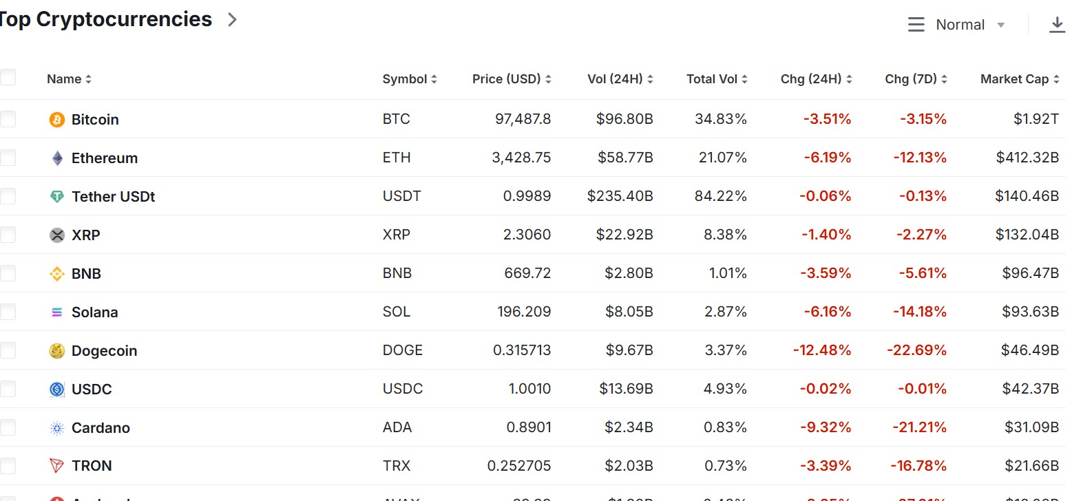The width and height of the screenshot is (1072, 501).
Task: Toggle the select-all checkbox in the header
Action: point(8,77)
